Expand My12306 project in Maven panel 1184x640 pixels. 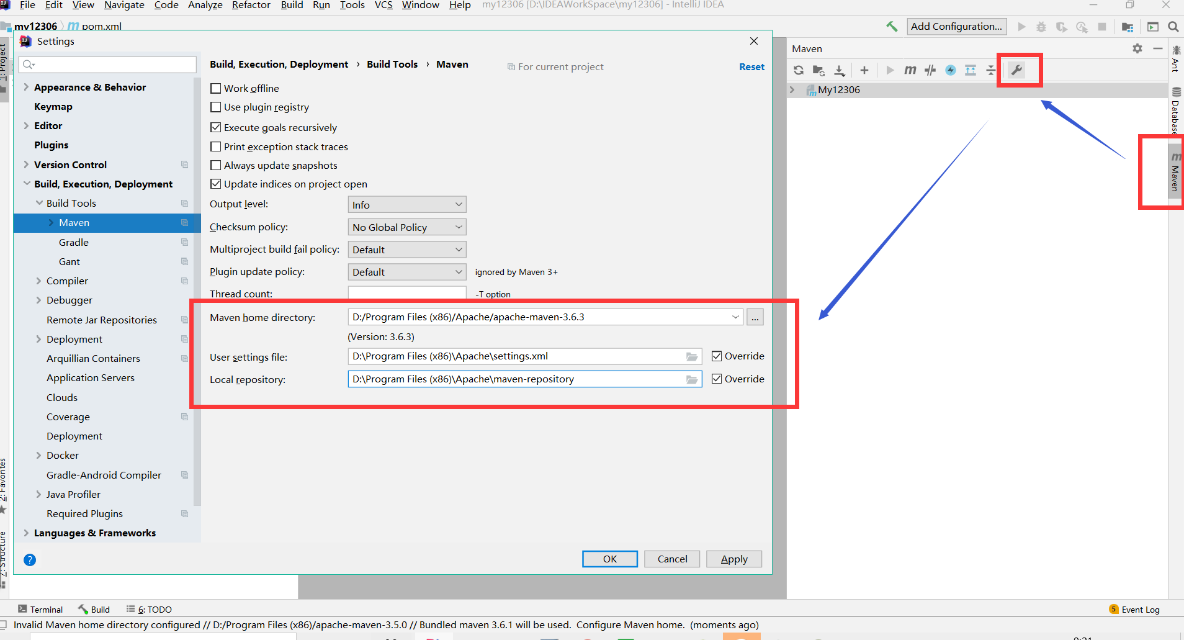pyautogui.click(x=792, y=89)
